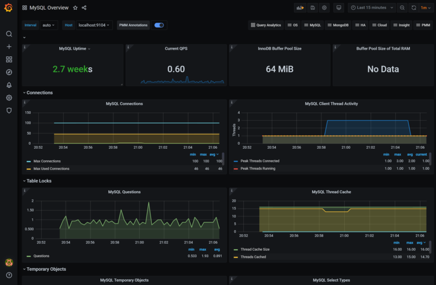Open the Cloud dashboards menu
Image resolution: width=436 pixels, height=285 pixels.
click(380, 25)
